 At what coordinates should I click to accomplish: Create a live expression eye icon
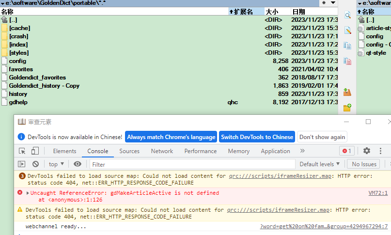click(x=78, y=164)
